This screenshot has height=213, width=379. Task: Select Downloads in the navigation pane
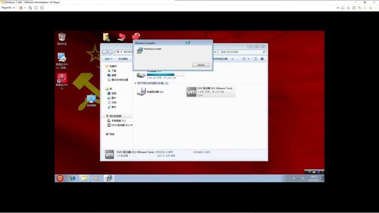(112, 71)
